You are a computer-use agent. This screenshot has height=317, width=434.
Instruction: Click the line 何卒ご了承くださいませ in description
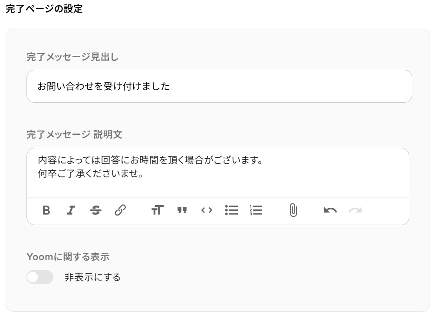coord(90,174)
